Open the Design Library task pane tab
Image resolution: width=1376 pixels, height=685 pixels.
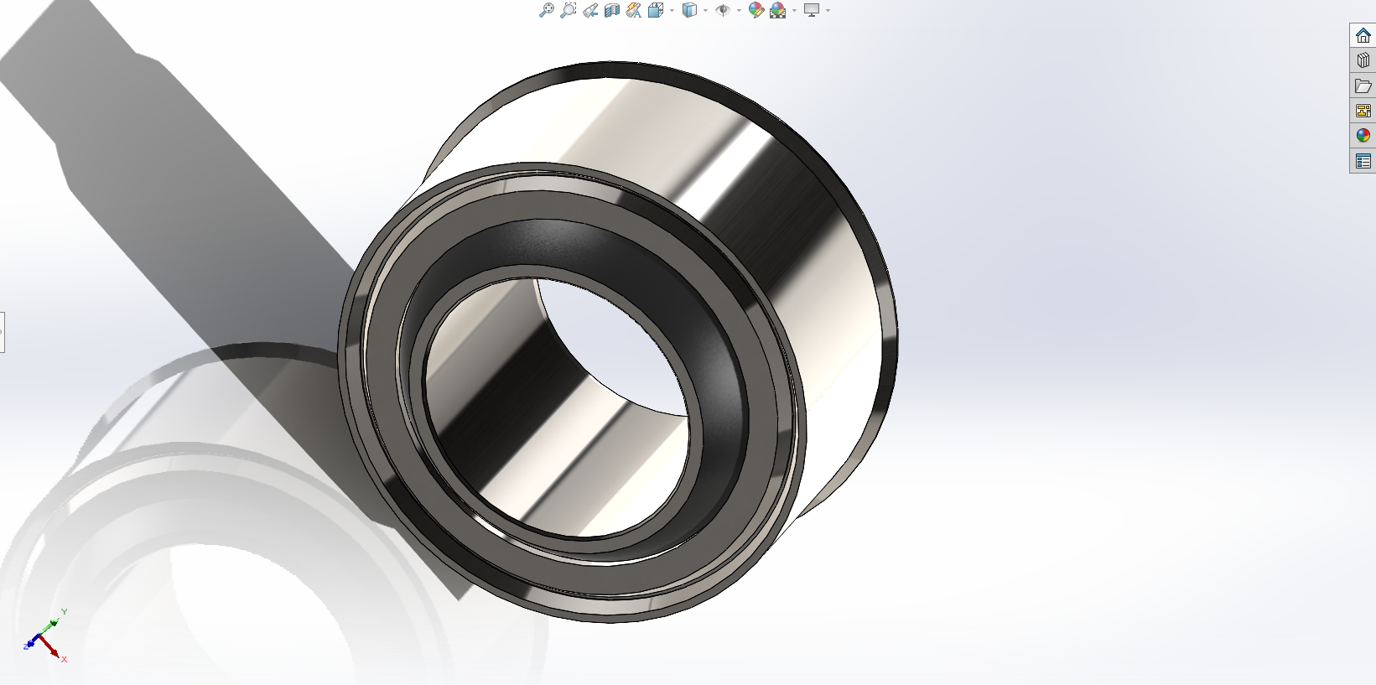click(1363, 60)
